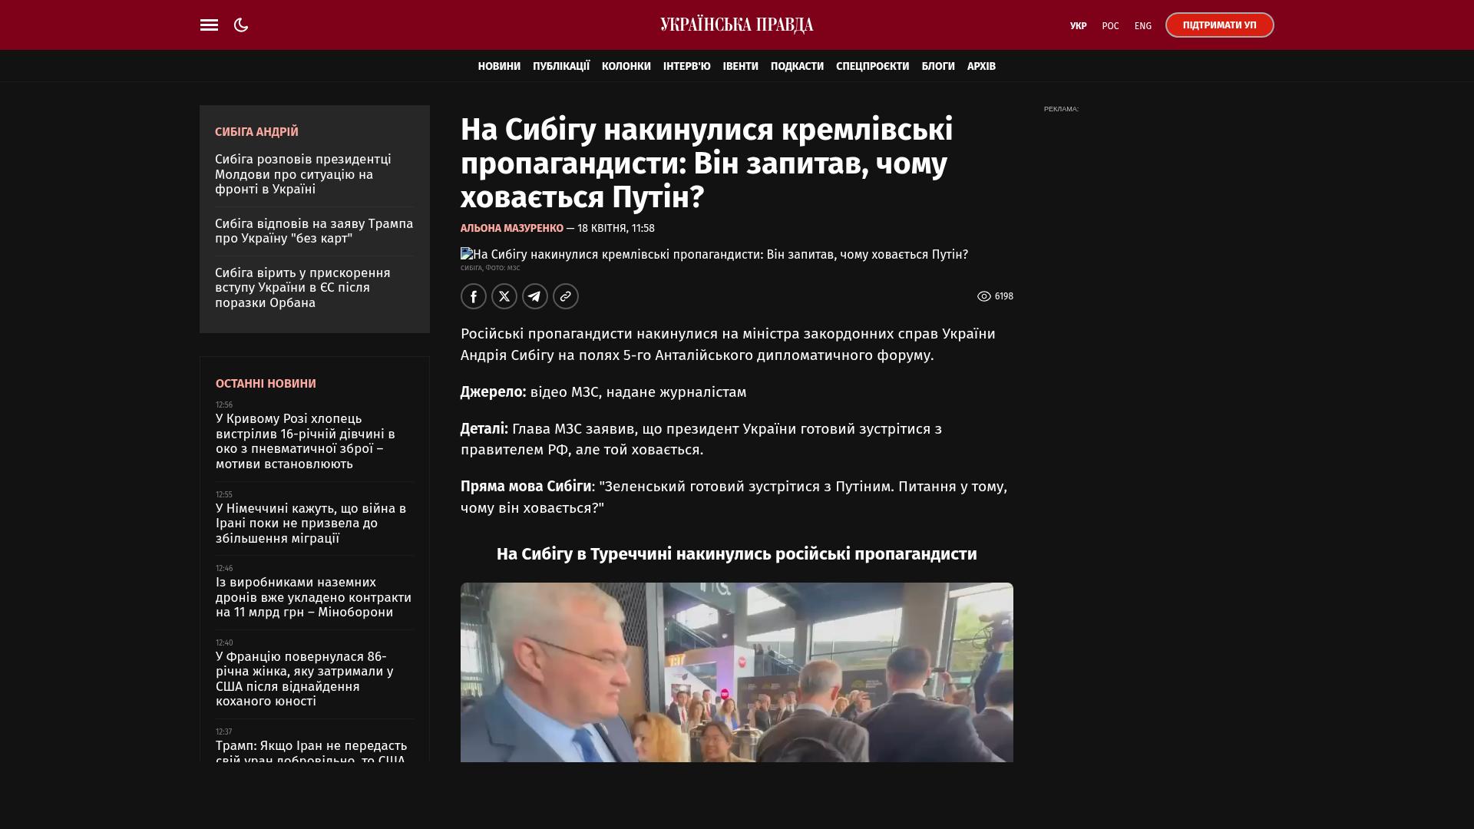The height and width of the screenshot is (829, 1474).
Task: Open the Сибіга Андрій tag heading
Action: point(256,132)
